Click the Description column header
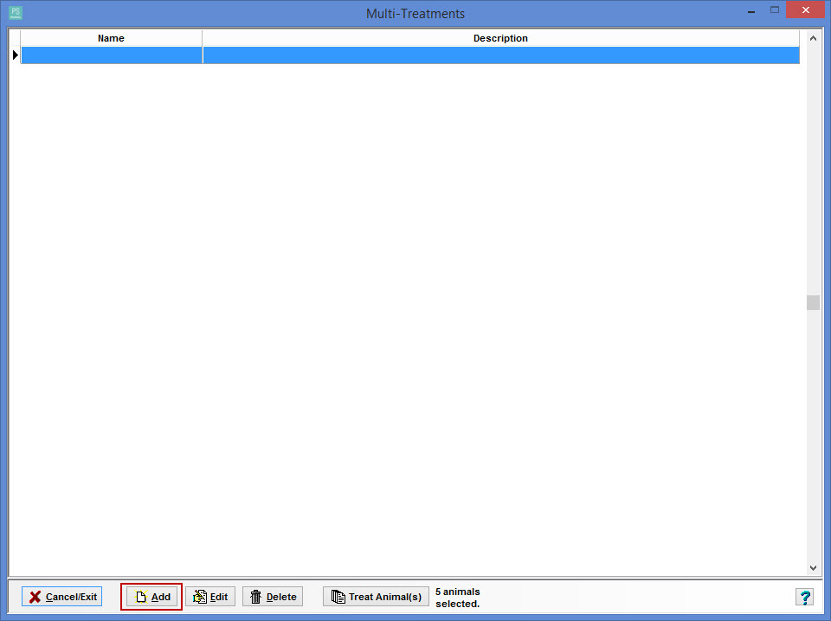The height and width of the screenshot is (621, 831). pyautogui.click(x=501, y=38)
